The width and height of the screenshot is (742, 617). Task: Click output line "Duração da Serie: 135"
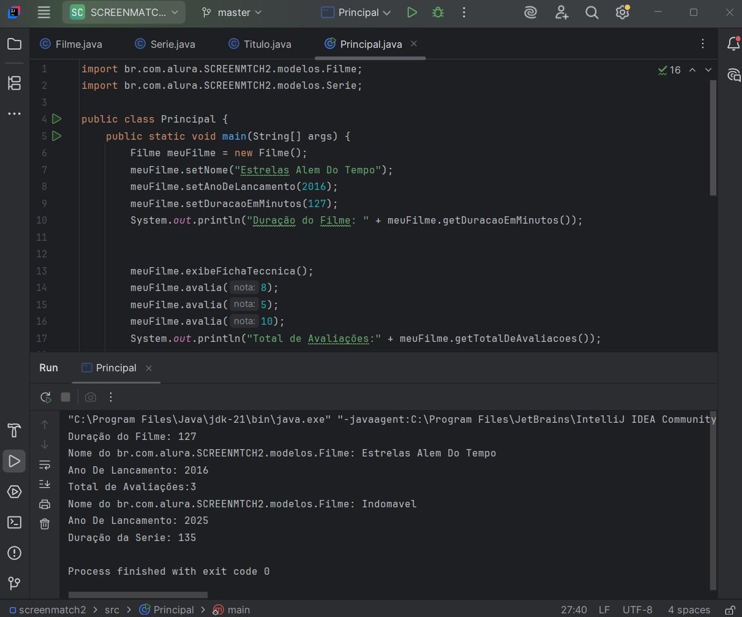(132, 537)
